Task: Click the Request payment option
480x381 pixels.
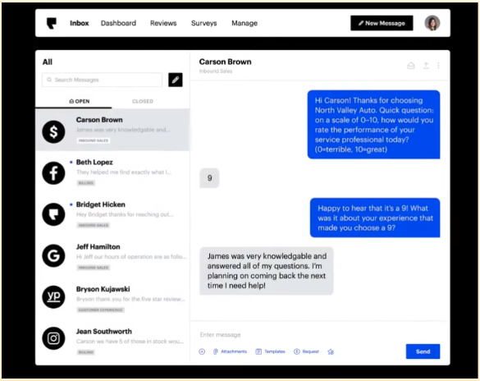Action: click(x=306, y=351)
